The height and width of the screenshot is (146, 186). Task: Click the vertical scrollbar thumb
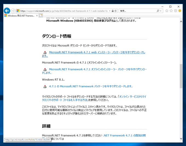[181, 76]
